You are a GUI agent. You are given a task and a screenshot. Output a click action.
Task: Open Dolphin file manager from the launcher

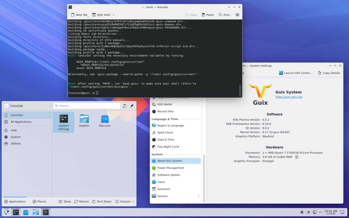(84, 122)
